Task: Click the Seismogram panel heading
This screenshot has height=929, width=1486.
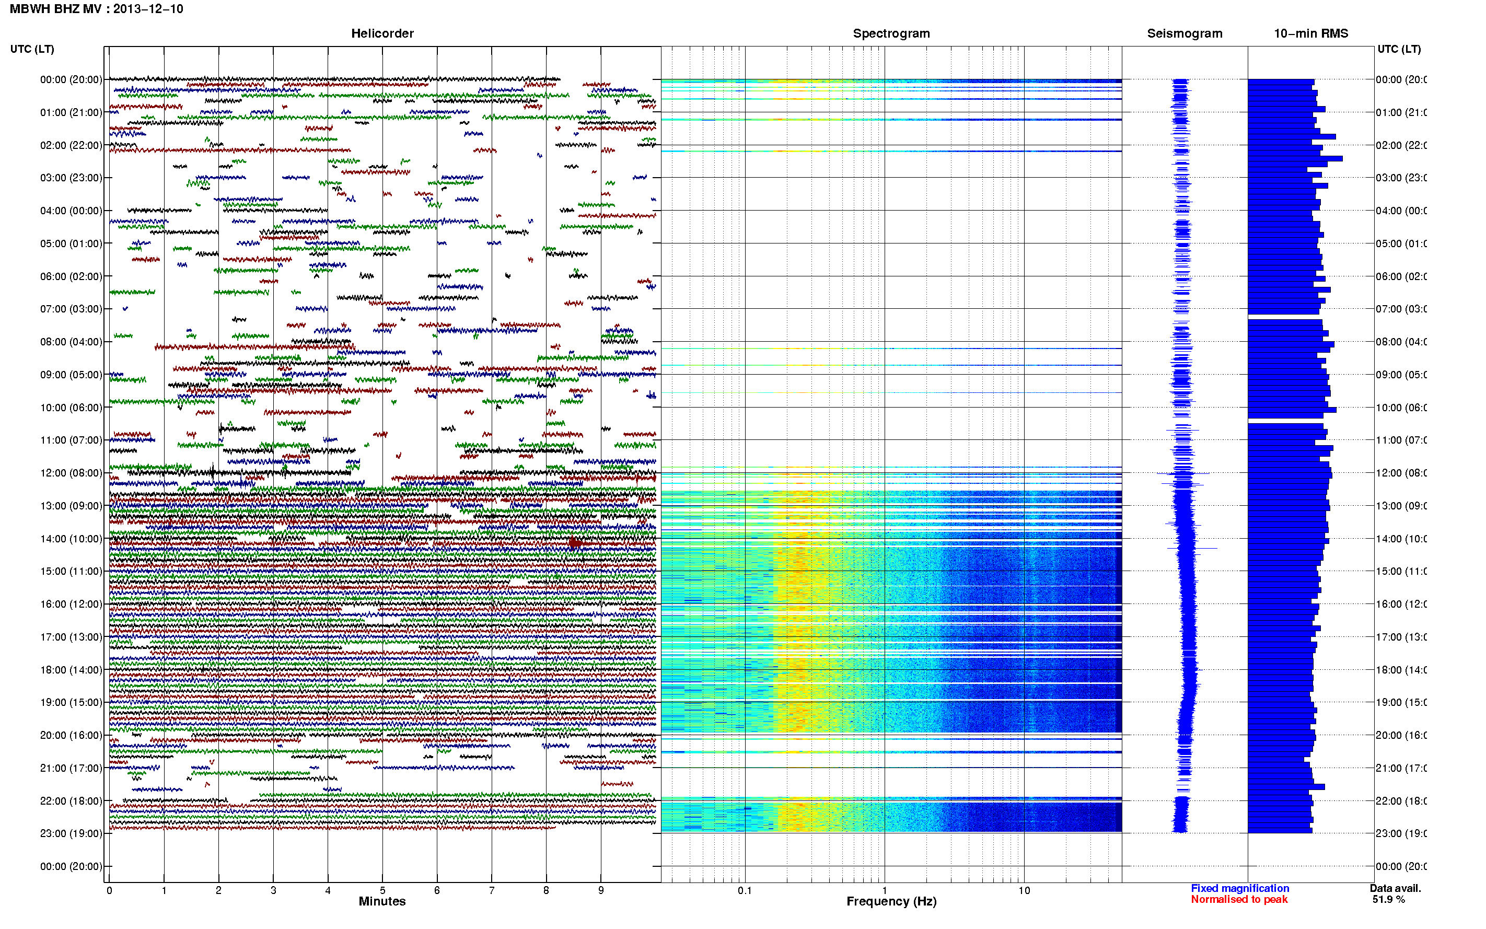Action: pyautogui.click(x=1185, y=33)
